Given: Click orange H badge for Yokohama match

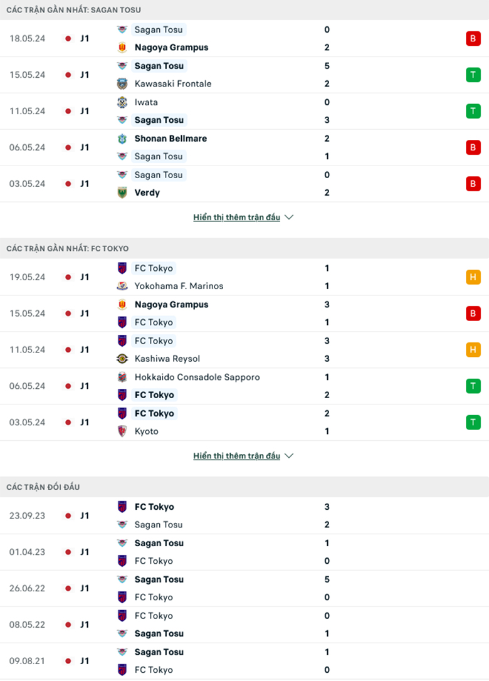Looking at the screenshot, I should pos(473,277).
